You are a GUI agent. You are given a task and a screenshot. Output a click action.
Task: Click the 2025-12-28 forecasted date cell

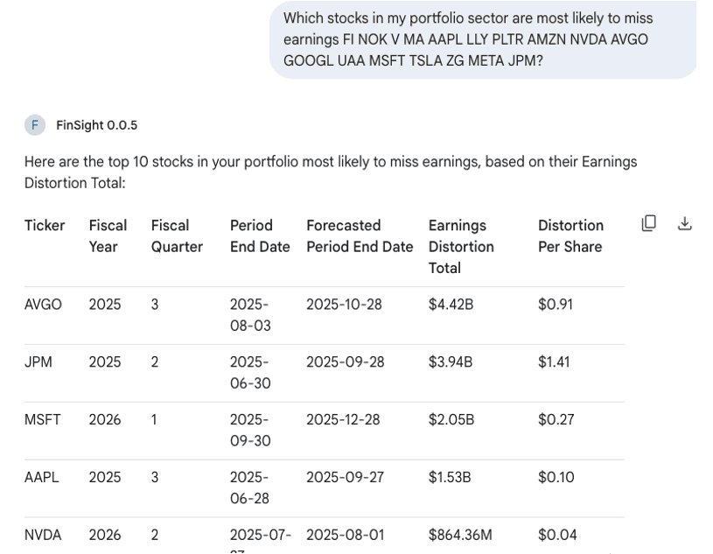click(x=343, y=420)
